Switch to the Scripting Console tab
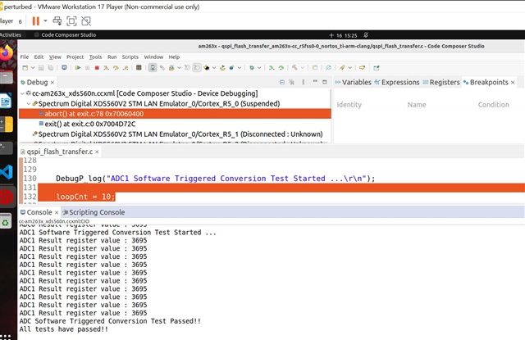The height and width of the screenshot is (340, 525). (x=94, y=212)
